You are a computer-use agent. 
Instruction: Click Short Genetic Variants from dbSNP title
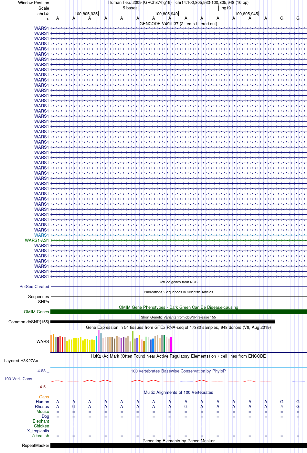pyautogui.click(x=178, y=317)
